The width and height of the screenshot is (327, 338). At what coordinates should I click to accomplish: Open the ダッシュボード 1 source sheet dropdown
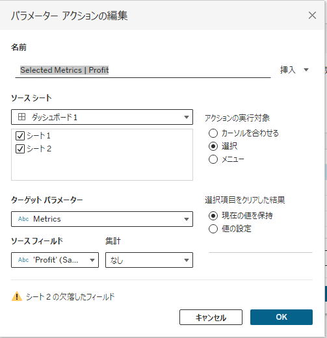[102, 117]
